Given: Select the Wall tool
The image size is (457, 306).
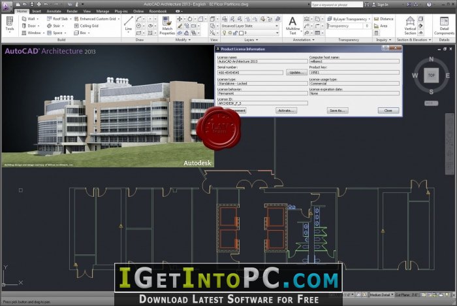Looking at the screenshot, I should point(31,19).
